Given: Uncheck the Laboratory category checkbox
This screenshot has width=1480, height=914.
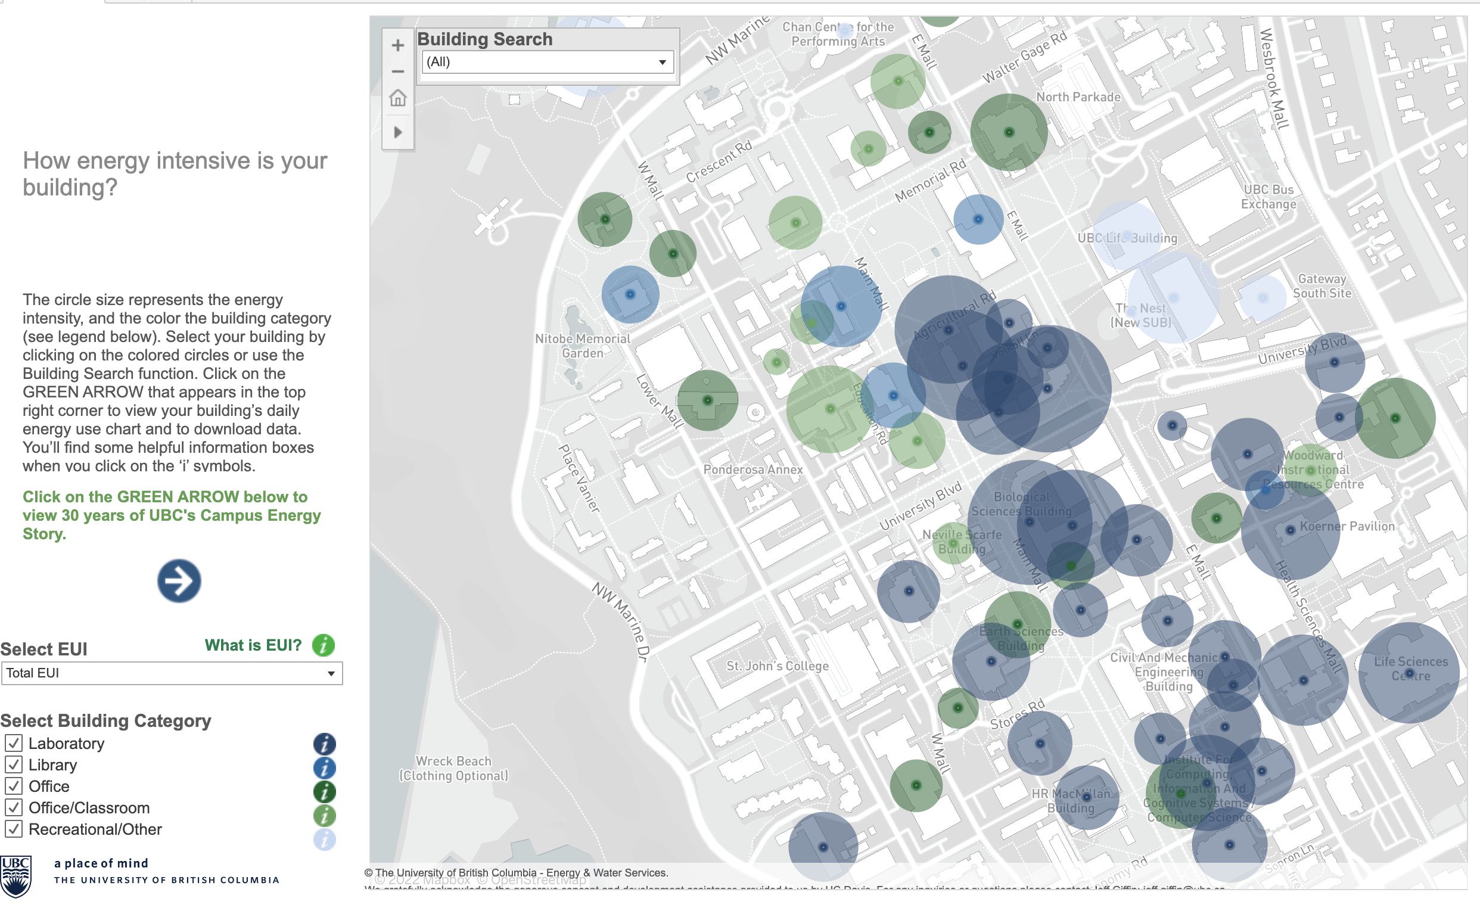Looking at the screenshot, I should click(14, 743).
